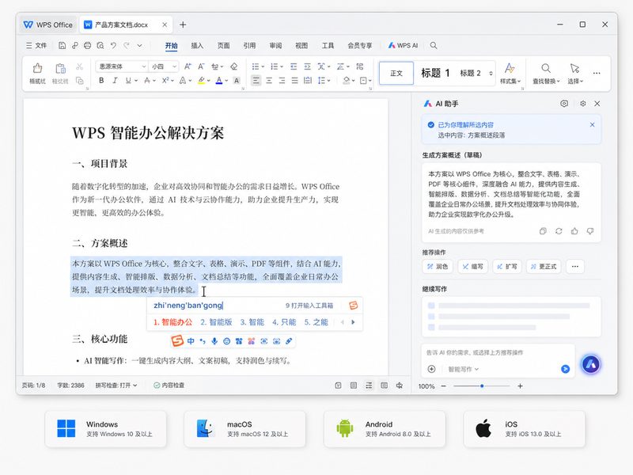Toggle right text alignment
Screen dimensions: 633x475
pos(282,81)
